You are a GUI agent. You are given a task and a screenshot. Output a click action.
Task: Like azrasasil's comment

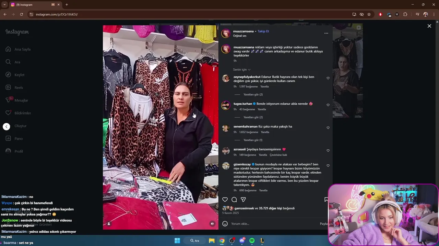pos(328,150)
